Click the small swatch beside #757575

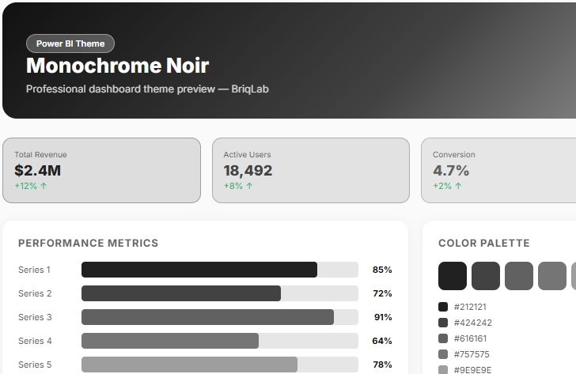(443, 354)
